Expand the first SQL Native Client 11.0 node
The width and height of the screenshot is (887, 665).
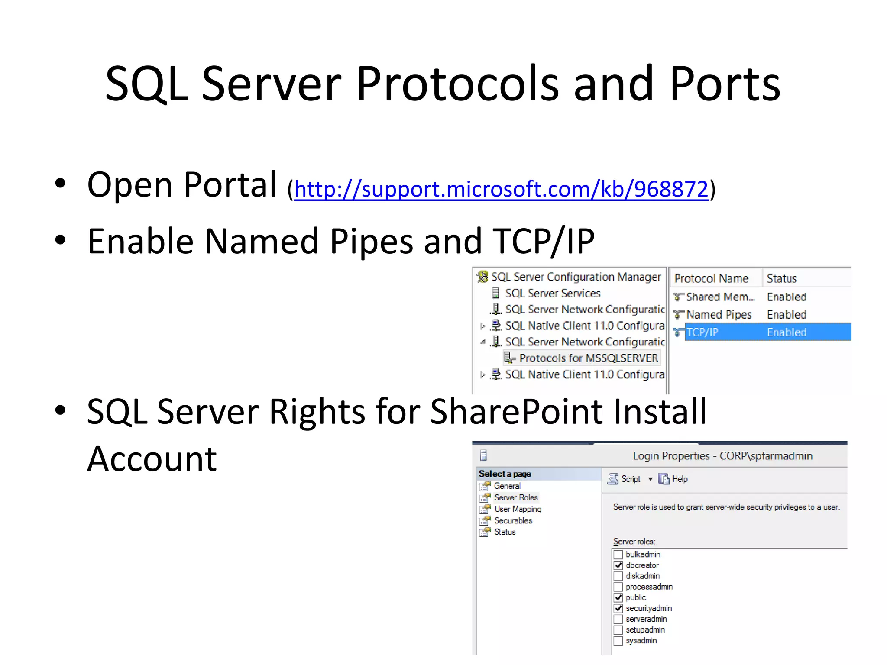click(x=482, y=326)
